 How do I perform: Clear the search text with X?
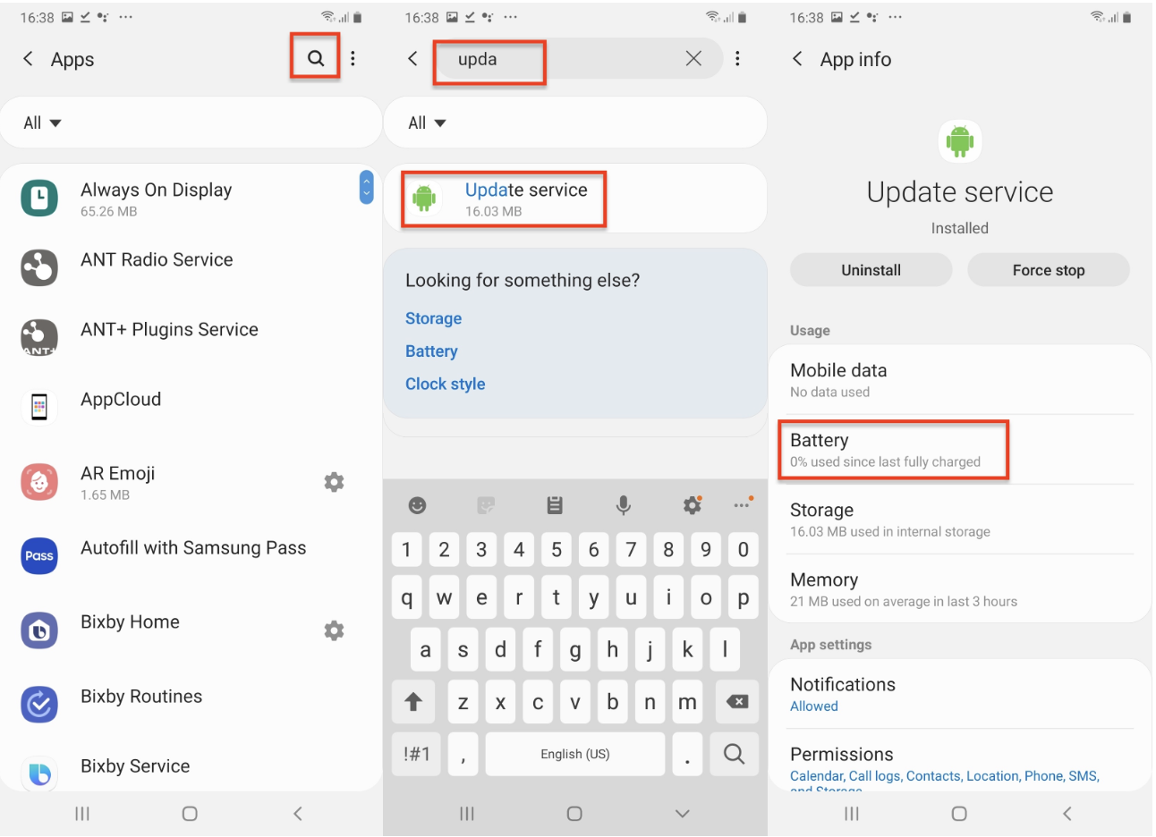693,58
